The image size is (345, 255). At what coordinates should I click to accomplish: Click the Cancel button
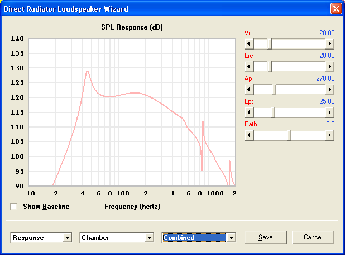313,237
